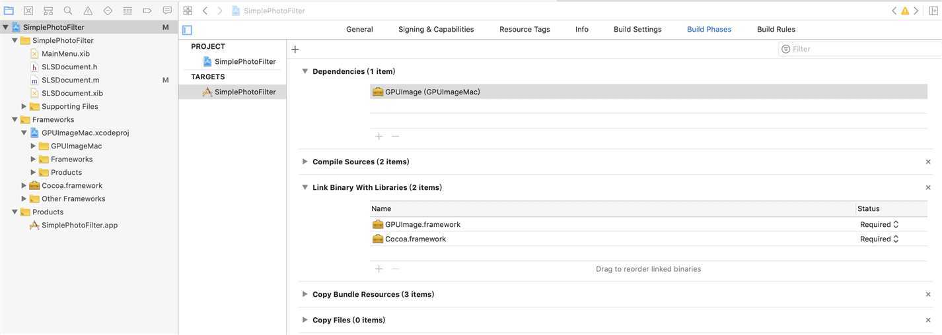Expand the Cocoa.framework item
Image resolution: width=942 pixels, height=335 pixels.
(24, 185)
